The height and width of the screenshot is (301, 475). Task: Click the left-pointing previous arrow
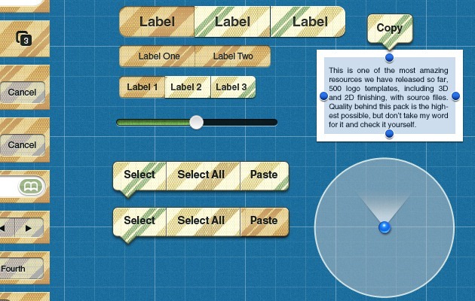4,228
